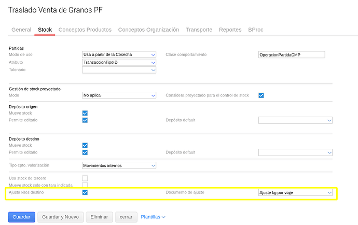
Task: Click the cerrar button
Action: (126, 217)
